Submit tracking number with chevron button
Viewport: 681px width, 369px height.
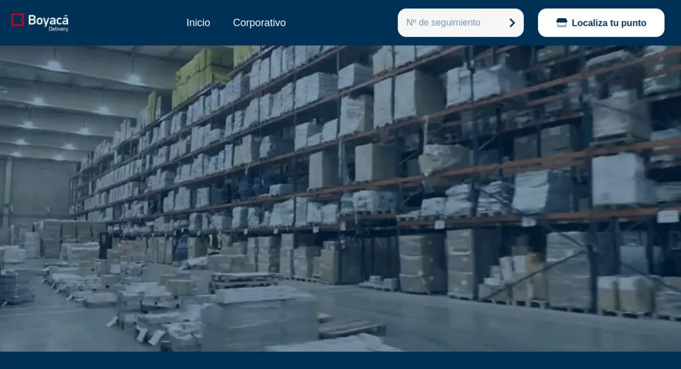click(x=512, y=23)
